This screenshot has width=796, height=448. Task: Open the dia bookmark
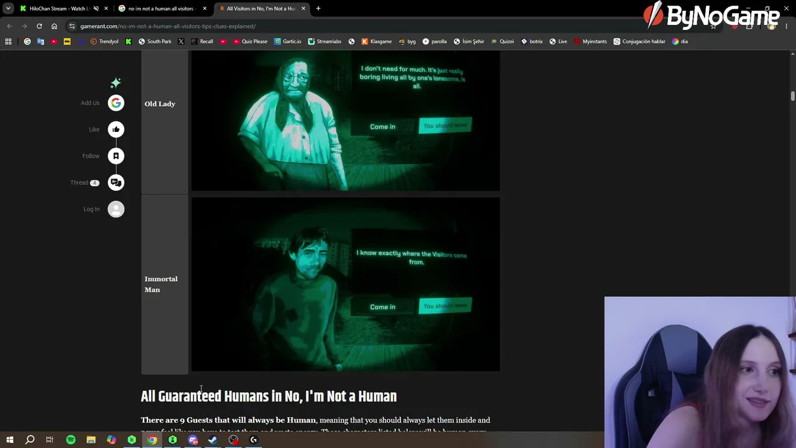click(680, 42)
